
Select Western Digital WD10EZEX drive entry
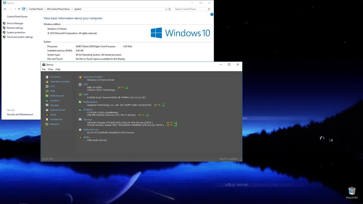(126, 125)
